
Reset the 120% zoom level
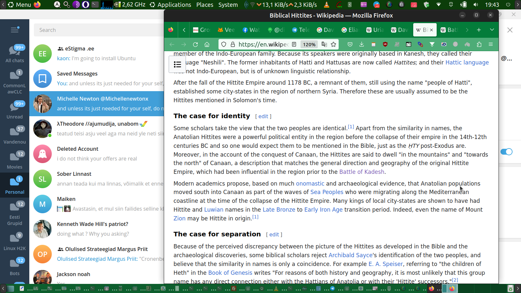pos(309,45)
